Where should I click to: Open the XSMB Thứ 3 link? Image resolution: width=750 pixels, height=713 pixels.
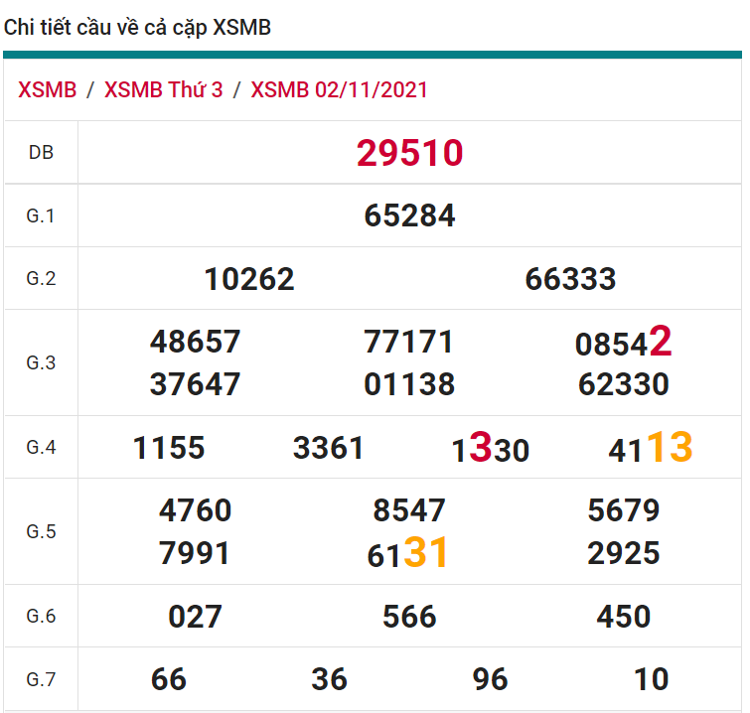163,89
